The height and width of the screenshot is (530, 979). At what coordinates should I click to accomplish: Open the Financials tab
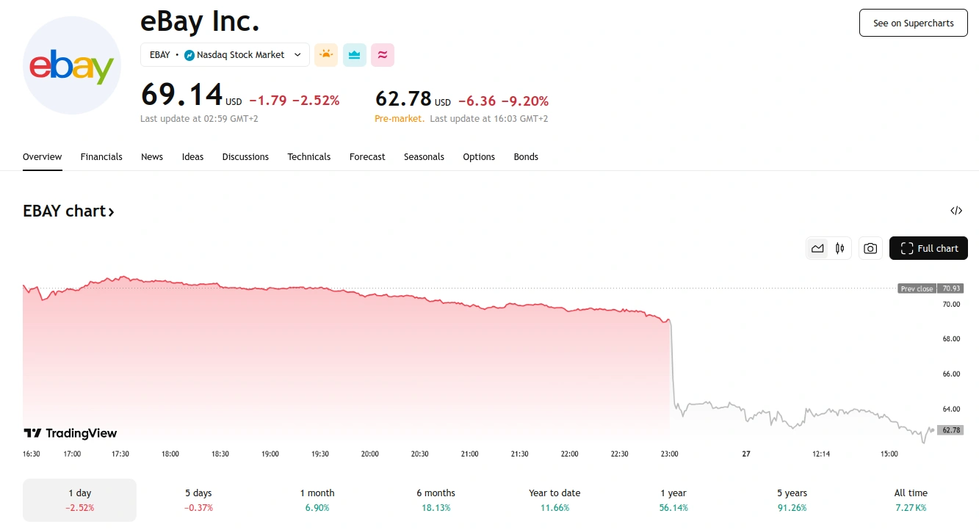(101, 157)
